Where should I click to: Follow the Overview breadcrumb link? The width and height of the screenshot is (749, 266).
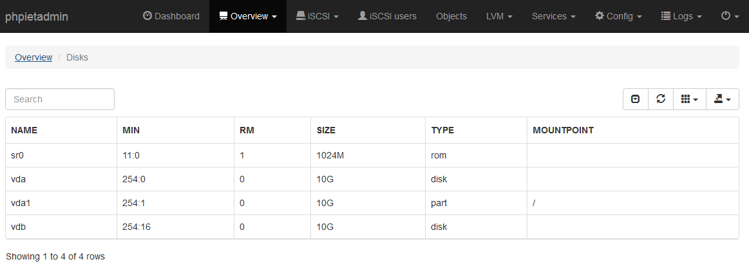click(33, 57)
